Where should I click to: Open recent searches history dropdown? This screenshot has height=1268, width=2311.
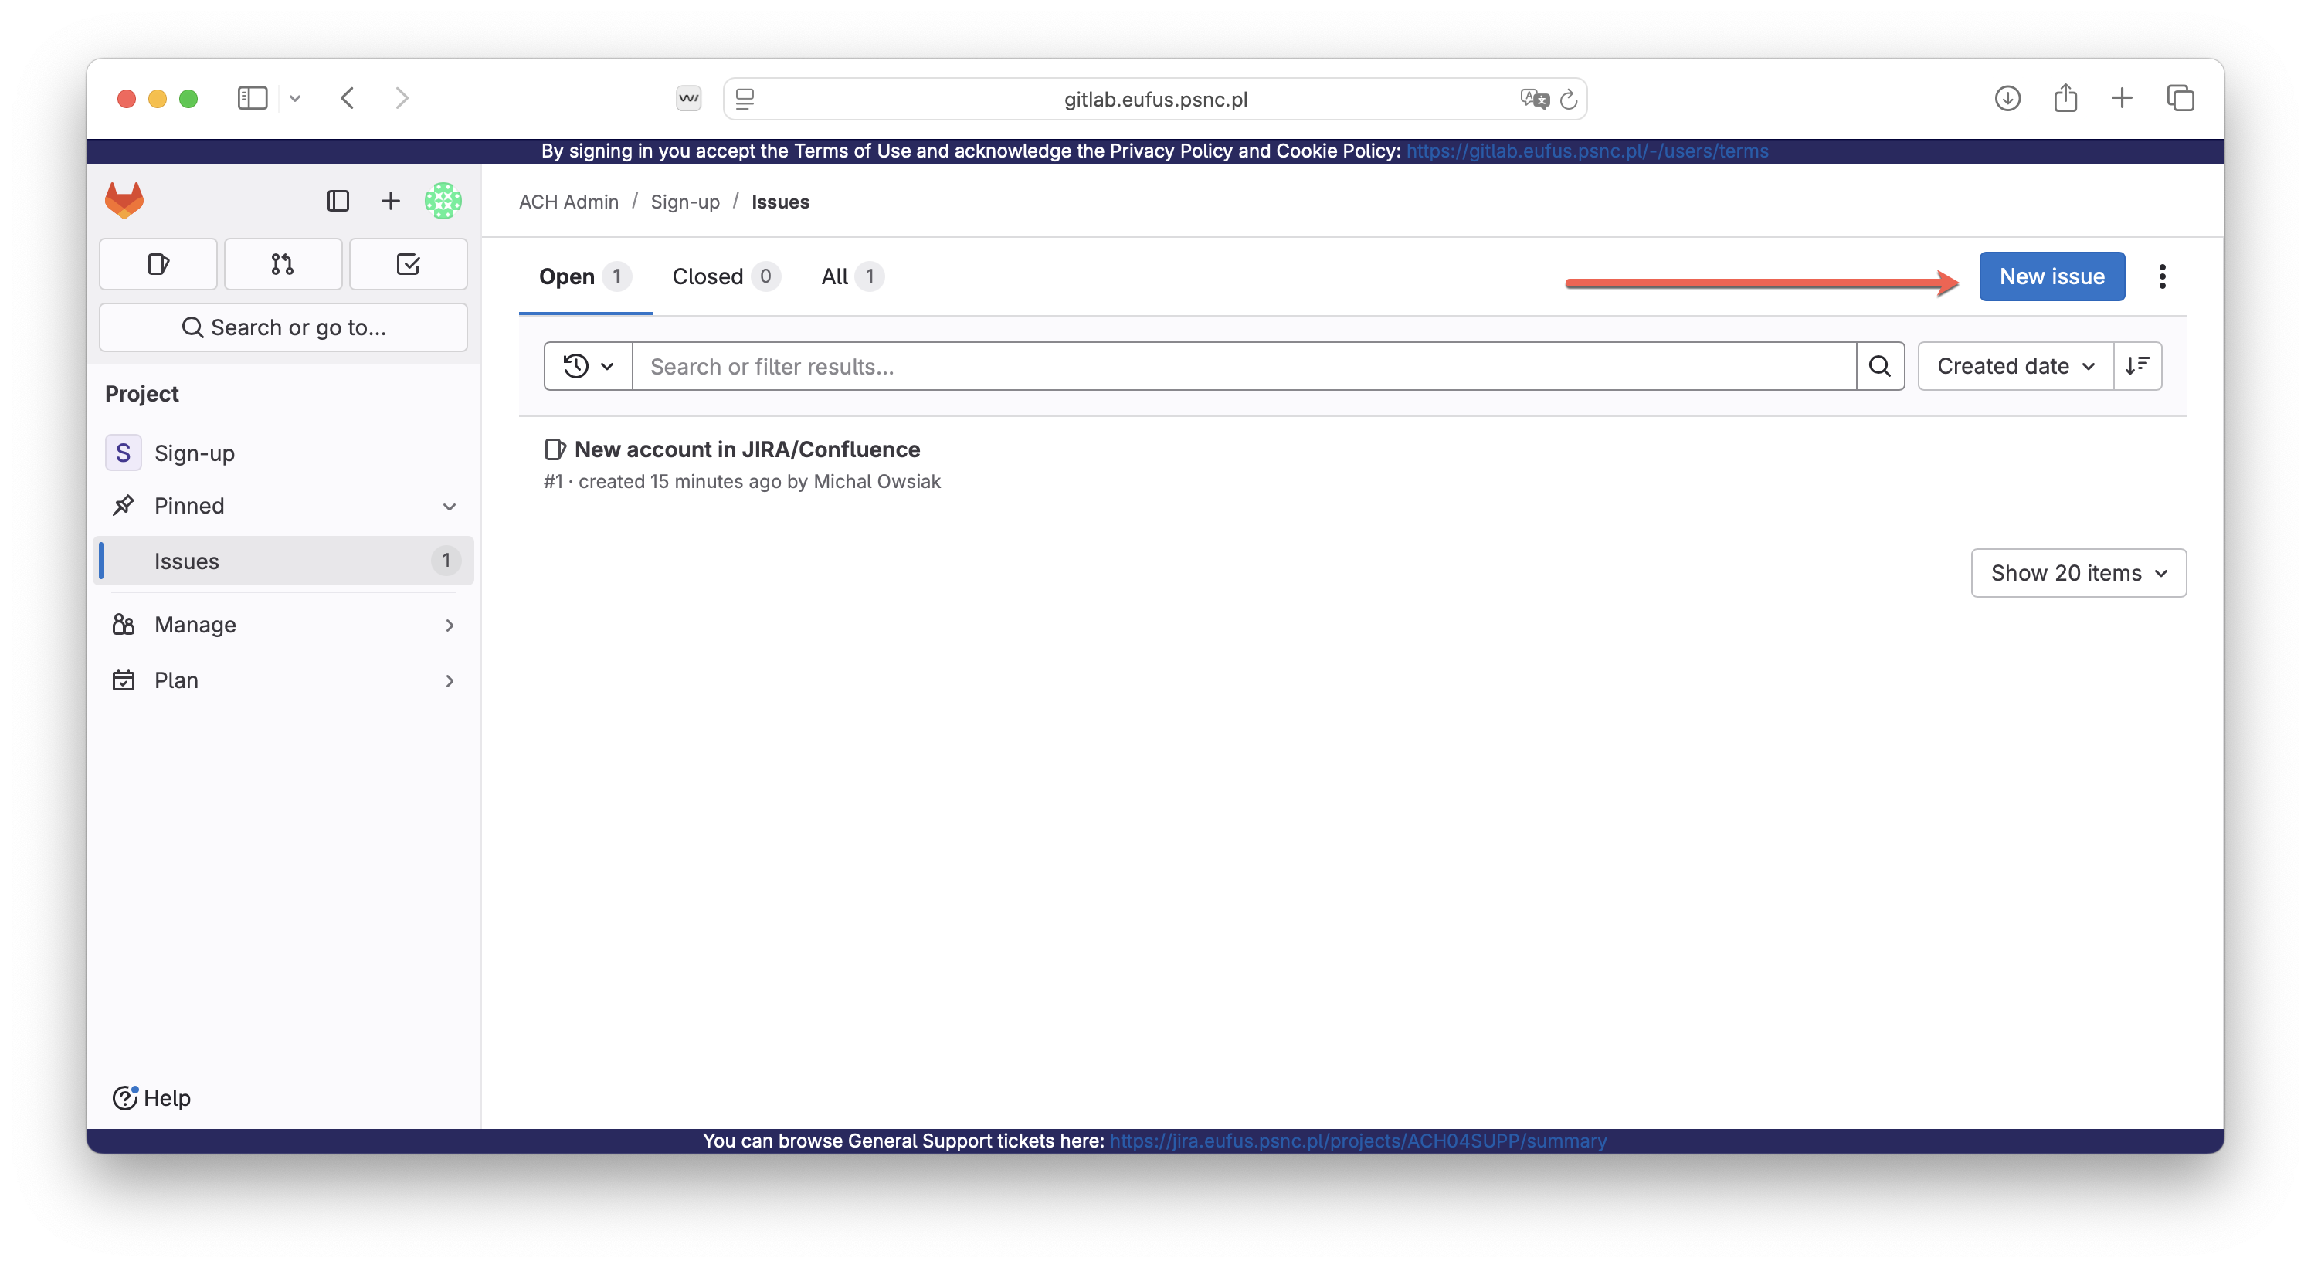[589, 366]
